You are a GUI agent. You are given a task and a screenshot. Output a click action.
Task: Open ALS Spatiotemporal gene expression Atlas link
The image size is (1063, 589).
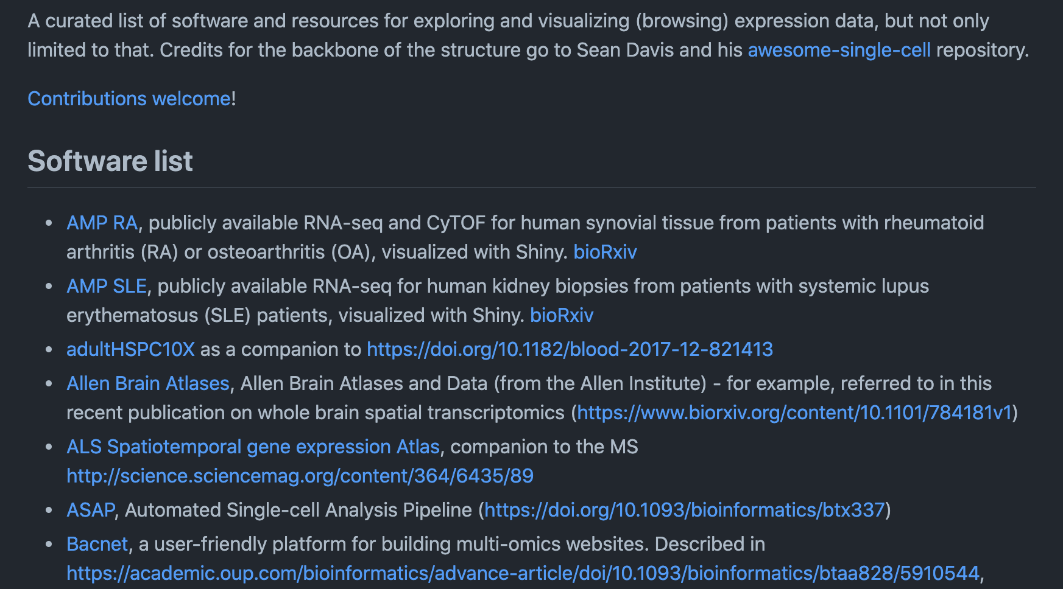point(253,447)
